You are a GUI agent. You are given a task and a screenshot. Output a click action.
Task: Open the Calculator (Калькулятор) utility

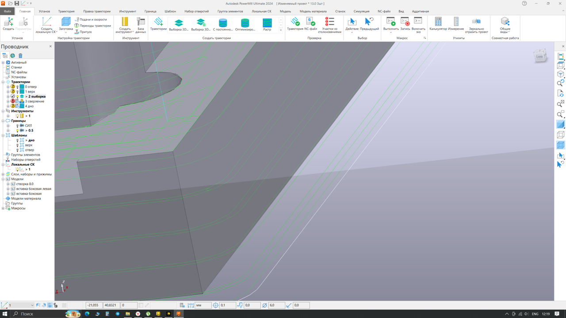pos(438,24)
